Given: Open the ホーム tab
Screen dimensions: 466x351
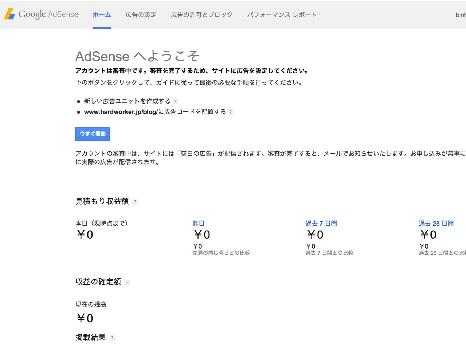Looking at the screenshot, I should [x=102, y=15].
